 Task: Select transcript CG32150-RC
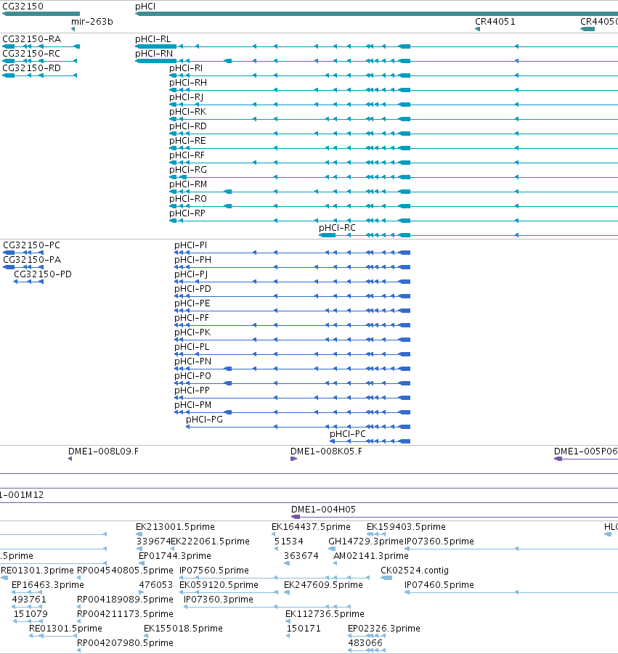[x=31, y=54]
